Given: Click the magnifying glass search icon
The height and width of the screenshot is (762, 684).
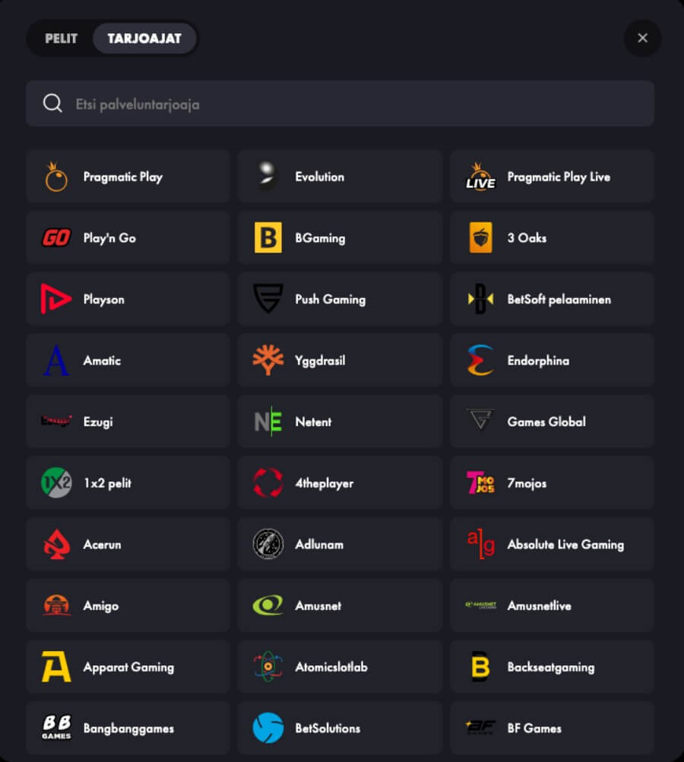Looking at the screenshot, I should point(52,103).
